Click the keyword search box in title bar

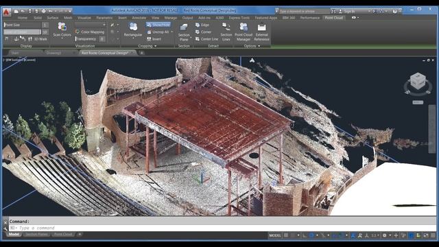coord(304,12)
